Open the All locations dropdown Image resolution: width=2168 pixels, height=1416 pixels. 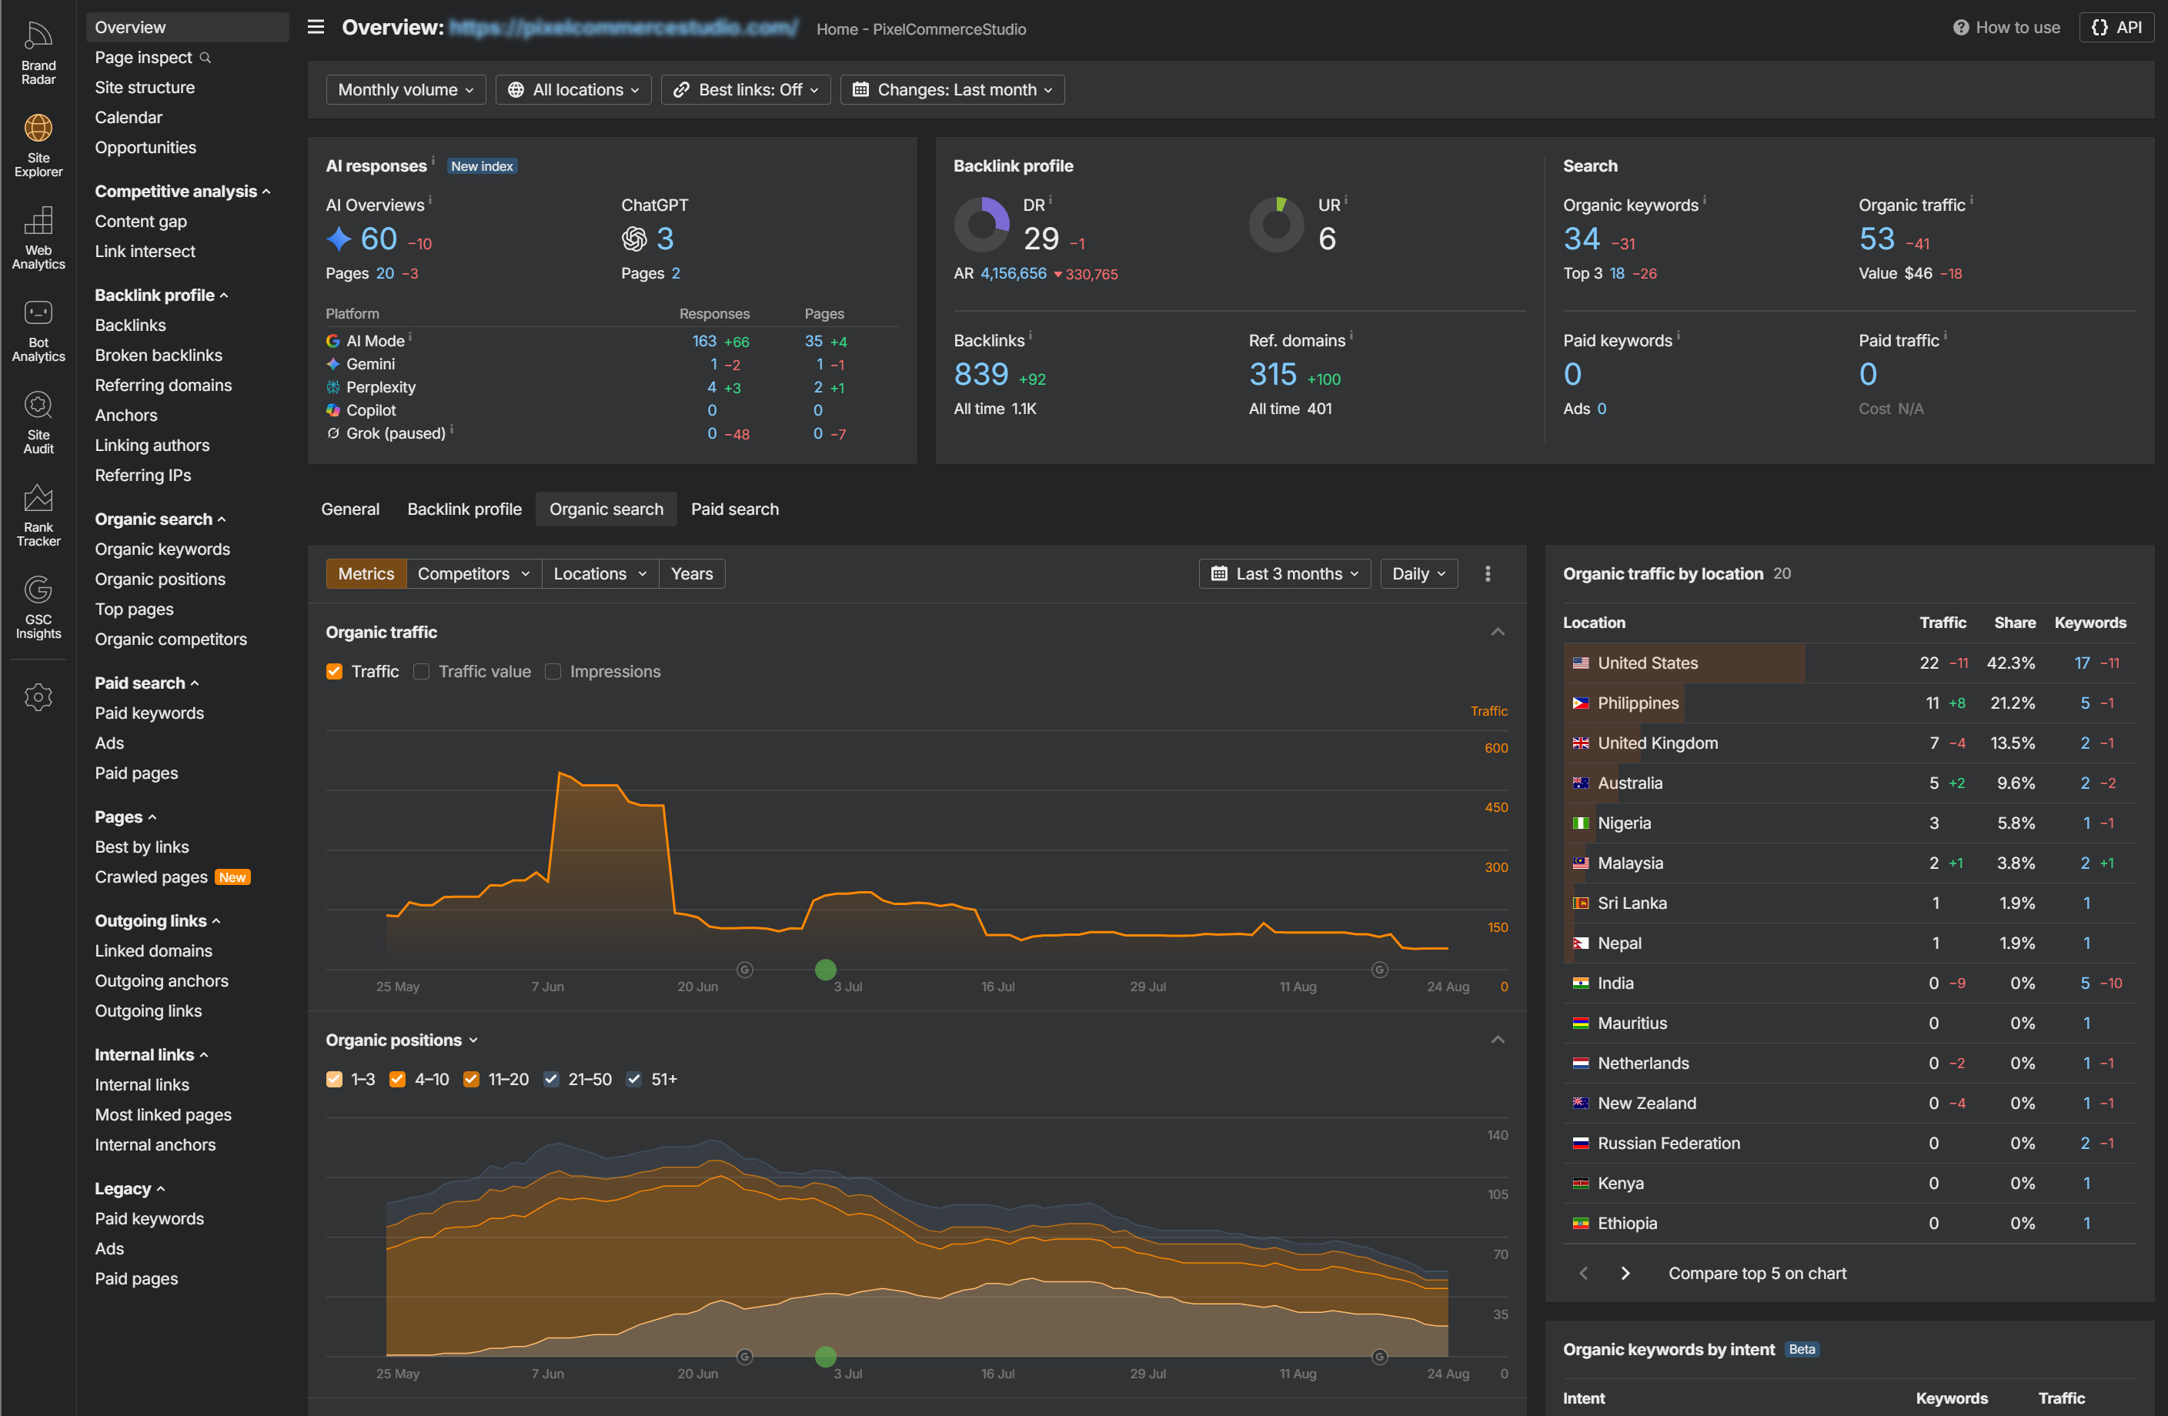pyautogui.click(x=573, y=89)
